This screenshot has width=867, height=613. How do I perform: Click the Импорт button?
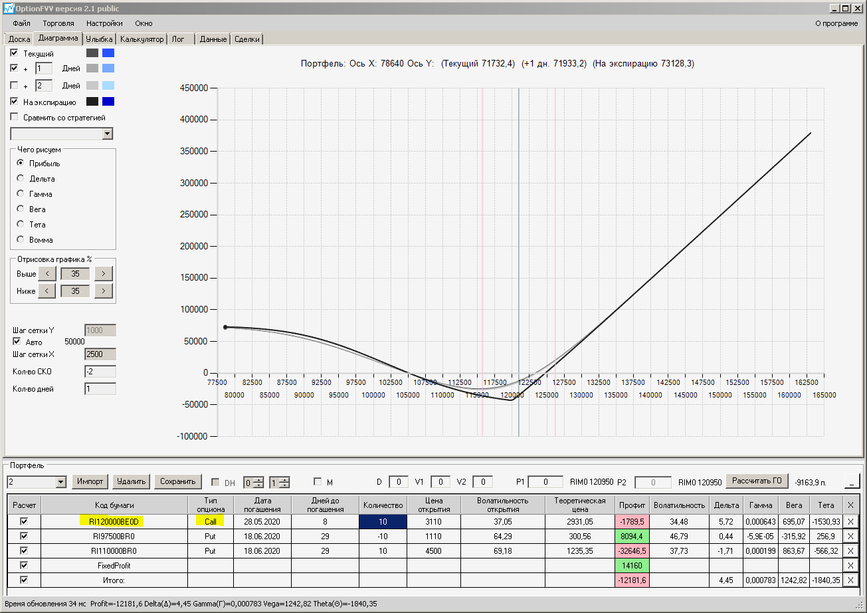(x=90, y=481)
